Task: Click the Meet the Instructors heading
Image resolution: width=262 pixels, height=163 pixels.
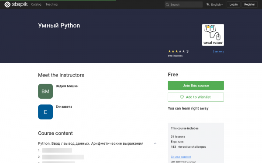Action: (x=61, y=75)
